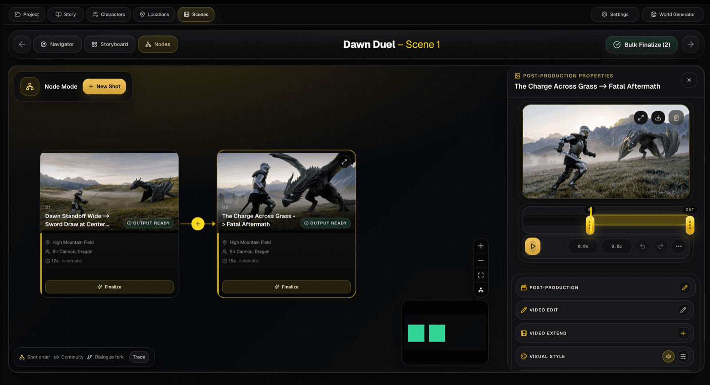
Task: Click Output Ready badge on shot 01
Action: click(x=148, y=223)
